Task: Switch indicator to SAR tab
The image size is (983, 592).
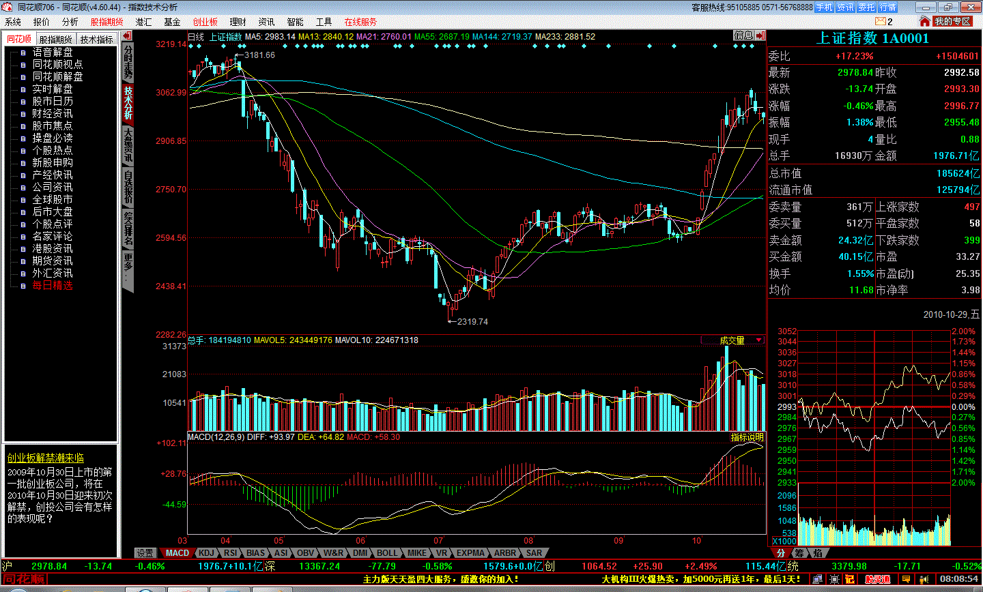Action: click(x=534, y=553)
